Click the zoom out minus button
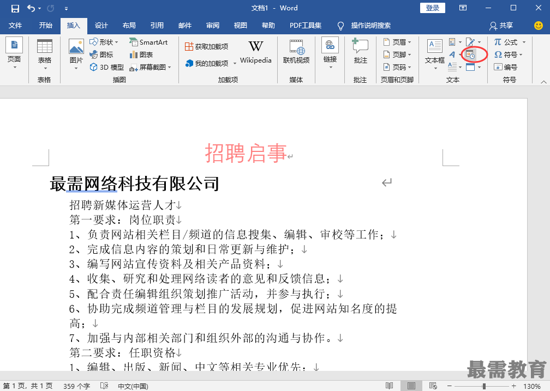This screenshot has height=391, width=550. pos(450,386)
